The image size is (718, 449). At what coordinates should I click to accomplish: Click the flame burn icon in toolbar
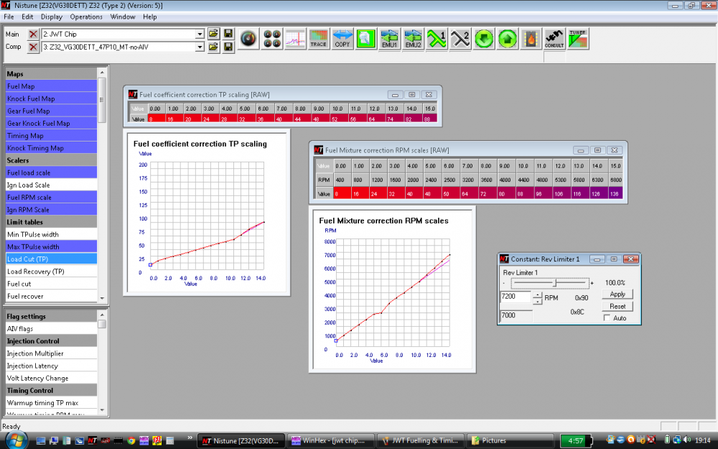click(531, 39)
